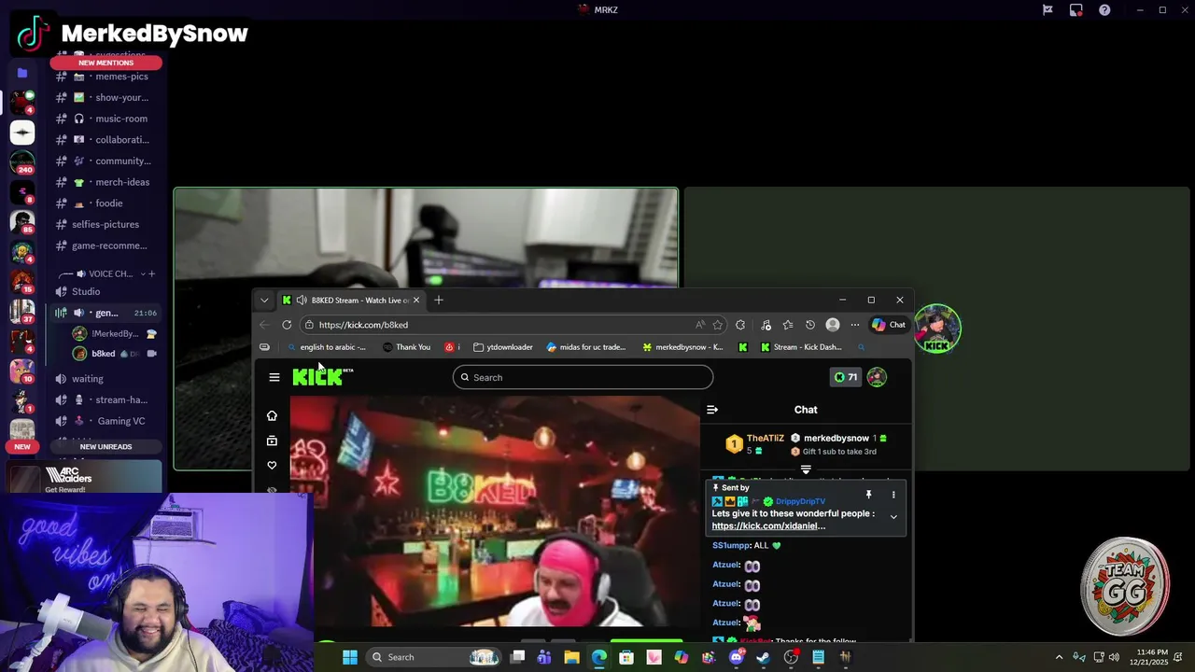Go to Kick home icon in sidebar
The height and width of the screenshot is (672, 1195).
pyautogui.click(x=272, y=416)
